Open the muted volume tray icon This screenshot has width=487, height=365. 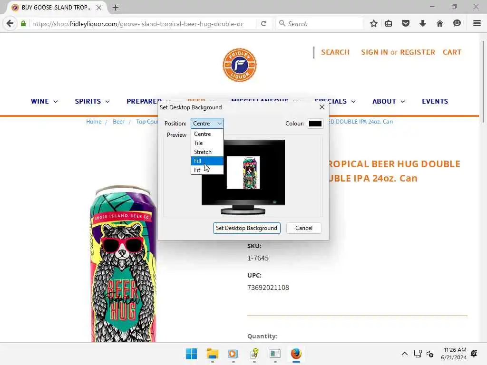pos(430,354)
